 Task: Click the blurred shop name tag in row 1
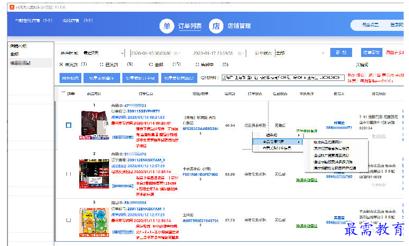click(x=123, y=137)
